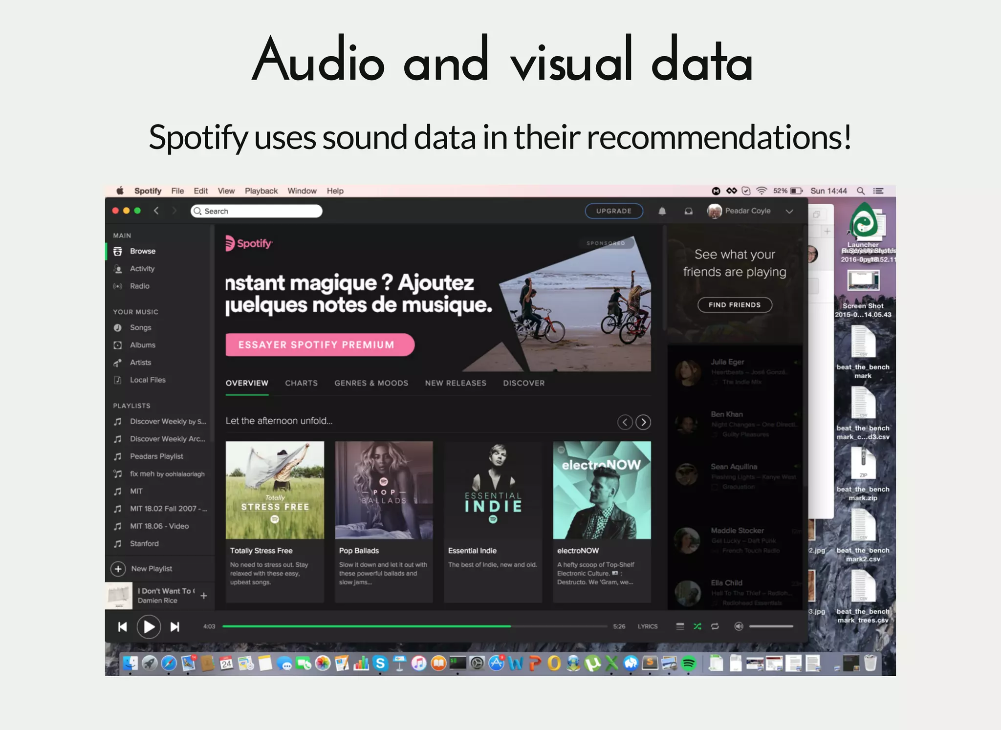Open the Spotify icon in the Dock
The image size is (1001, 730).
pyautogui.click(x=688, y=663)
